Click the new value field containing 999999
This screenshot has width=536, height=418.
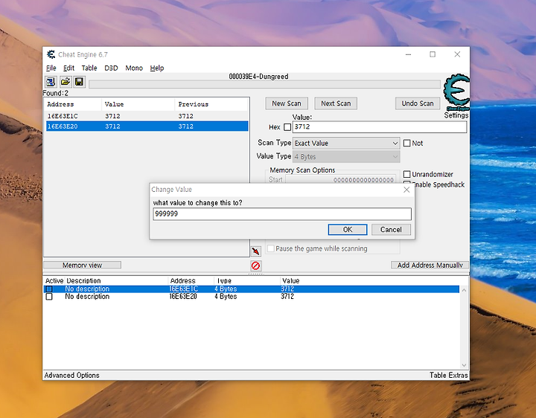point(282,214)
